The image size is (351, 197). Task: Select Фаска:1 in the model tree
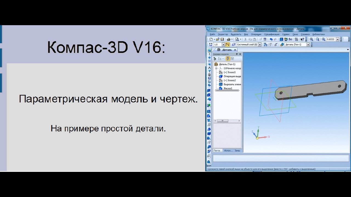[x=228, y=88]
